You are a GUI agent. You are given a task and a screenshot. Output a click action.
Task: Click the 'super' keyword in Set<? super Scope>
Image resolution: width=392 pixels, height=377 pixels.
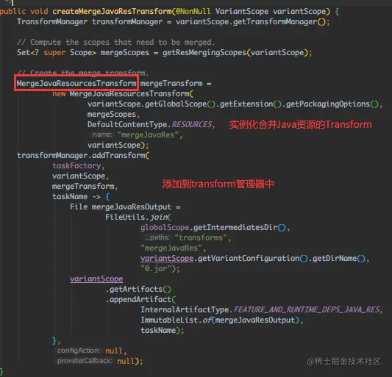54,53
